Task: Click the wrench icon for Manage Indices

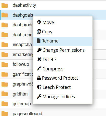Action: pyautogui.click(x=39, y=97)
